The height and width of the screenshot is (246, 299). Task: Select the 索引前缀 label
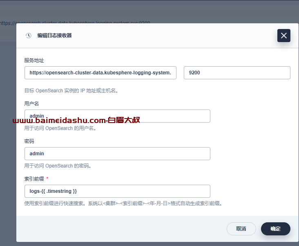pos(34,179)
